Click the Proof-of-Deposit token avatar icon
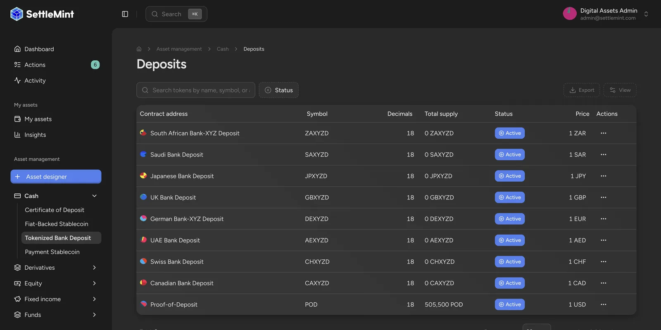 pos(143,304)
